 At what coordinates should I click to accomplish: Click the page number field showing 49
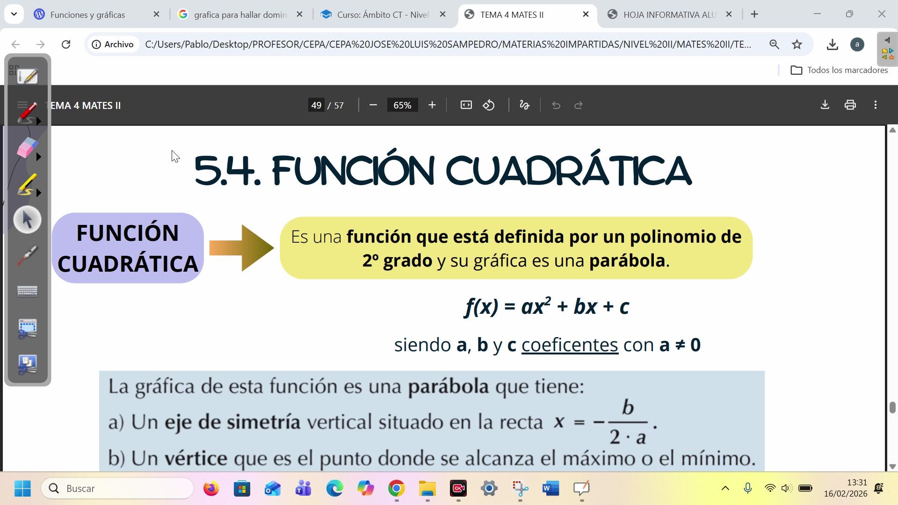point(316,105)
